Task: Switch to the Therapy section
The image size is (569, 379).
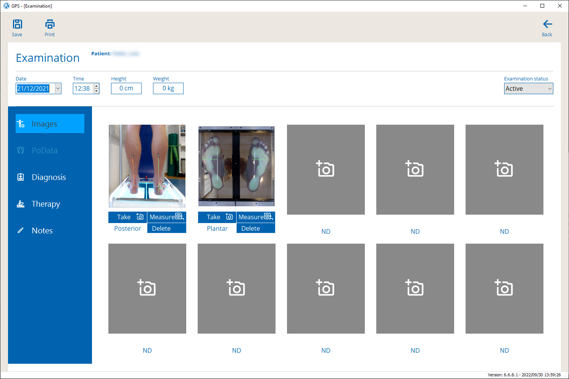Action: [x=46, y=204]
